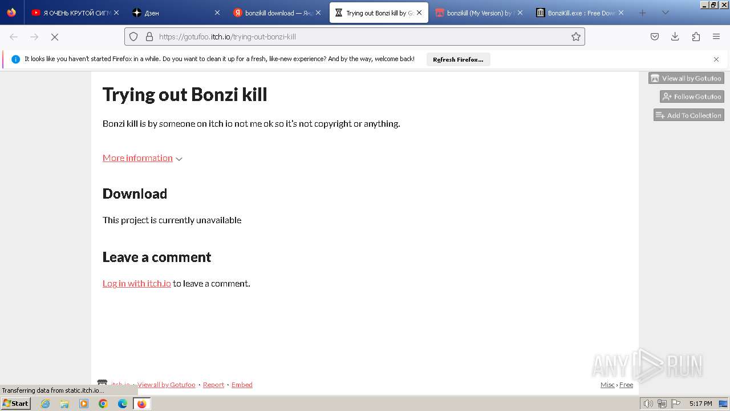Close the Дзен tab
This screenshot has width=730, height=411.
pyautogui.click(x=217, y=13)
